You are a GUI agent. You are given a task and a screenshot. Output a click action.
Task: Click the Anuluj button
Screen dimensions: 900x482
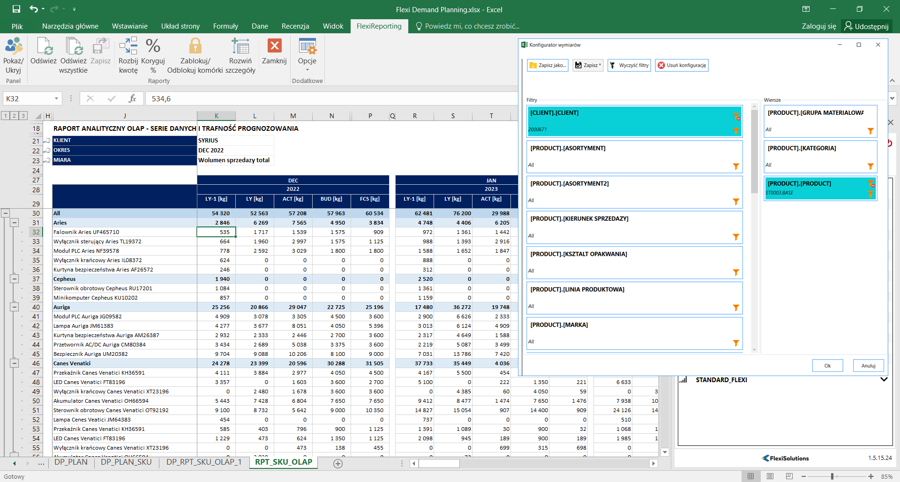tap(868, 366)
